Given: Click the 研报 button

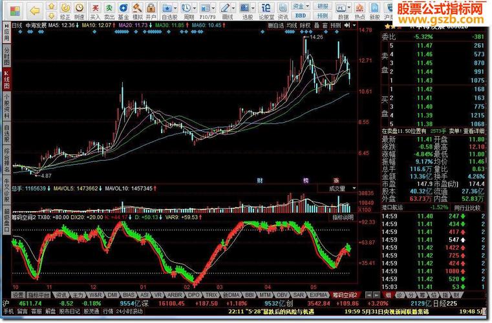Looking at the screenshot, I should coord(323,6).
